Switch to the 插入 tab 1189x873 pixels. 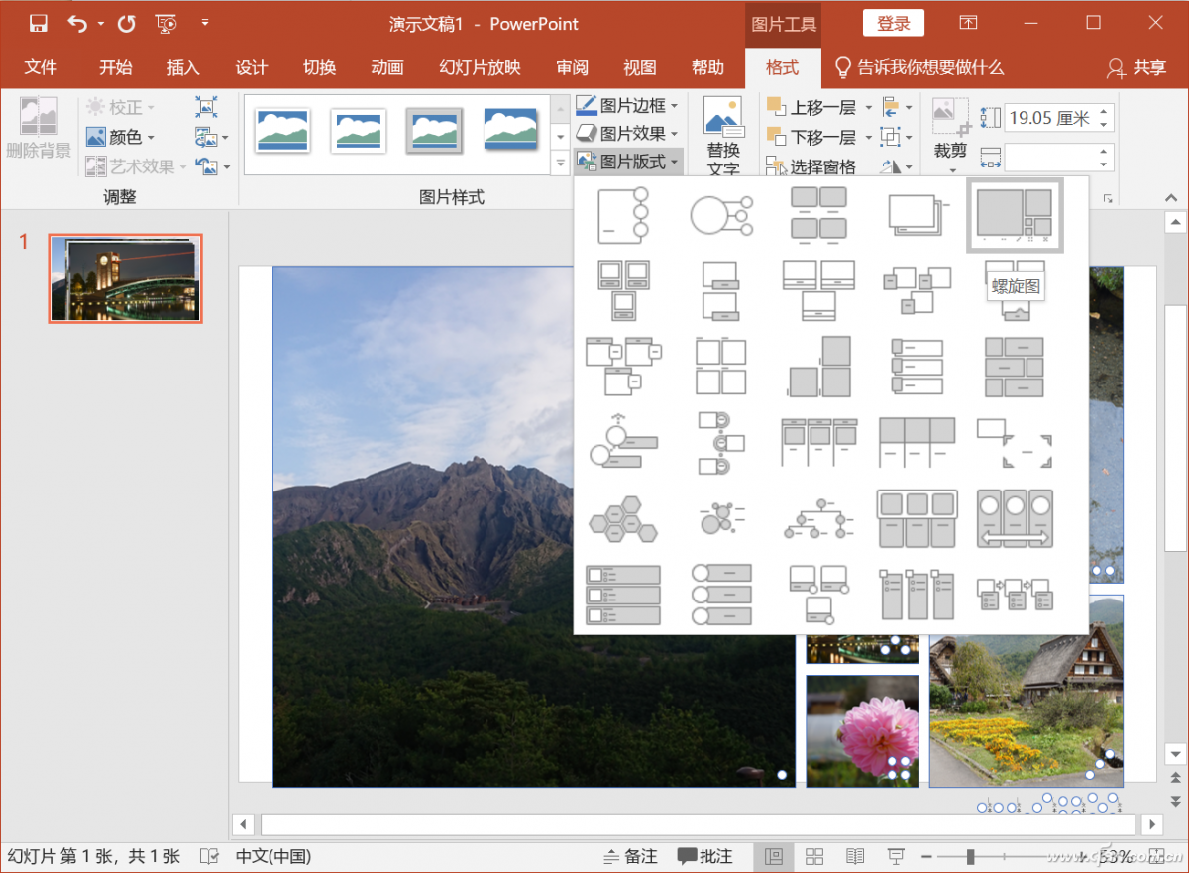click(183, 67)
